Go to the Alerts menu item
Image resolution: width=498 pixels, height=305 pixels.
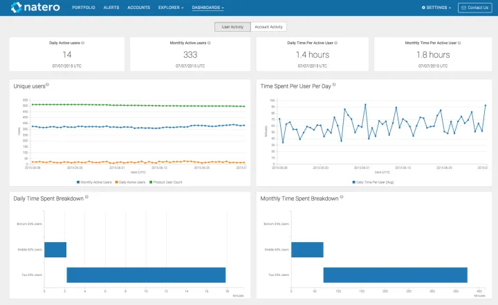point(111,8)
